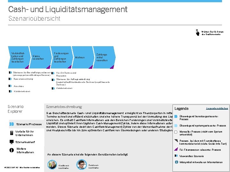This screenshot has height=172, width=230.
Task: Open Szenarien zu Beschaffungsprozessen related scenario
Action: (x=32, y=74)
